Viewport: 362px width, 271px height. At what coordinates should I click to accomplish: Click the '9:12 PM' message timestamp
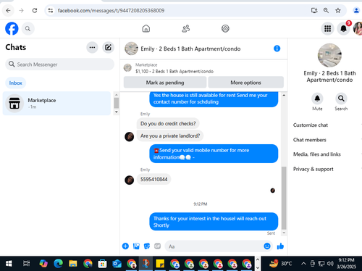coord(201,204)
